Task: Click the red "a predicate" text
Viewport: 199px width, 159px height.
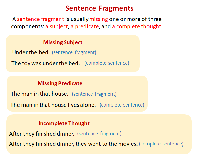Action: tap(85, 26)
